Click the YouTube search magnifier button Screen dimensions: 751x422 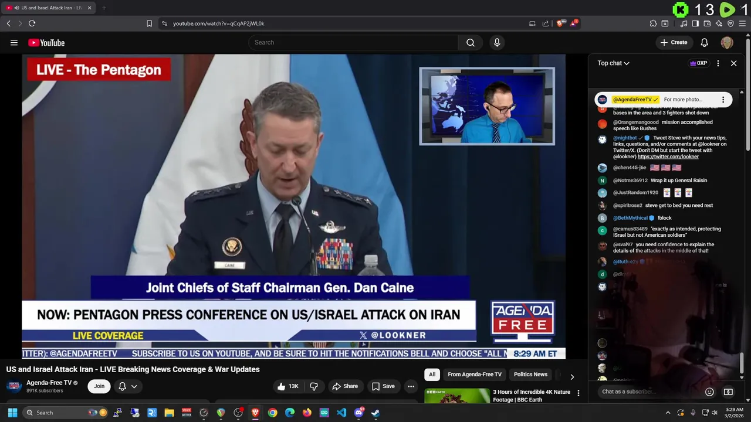[471, 42]
